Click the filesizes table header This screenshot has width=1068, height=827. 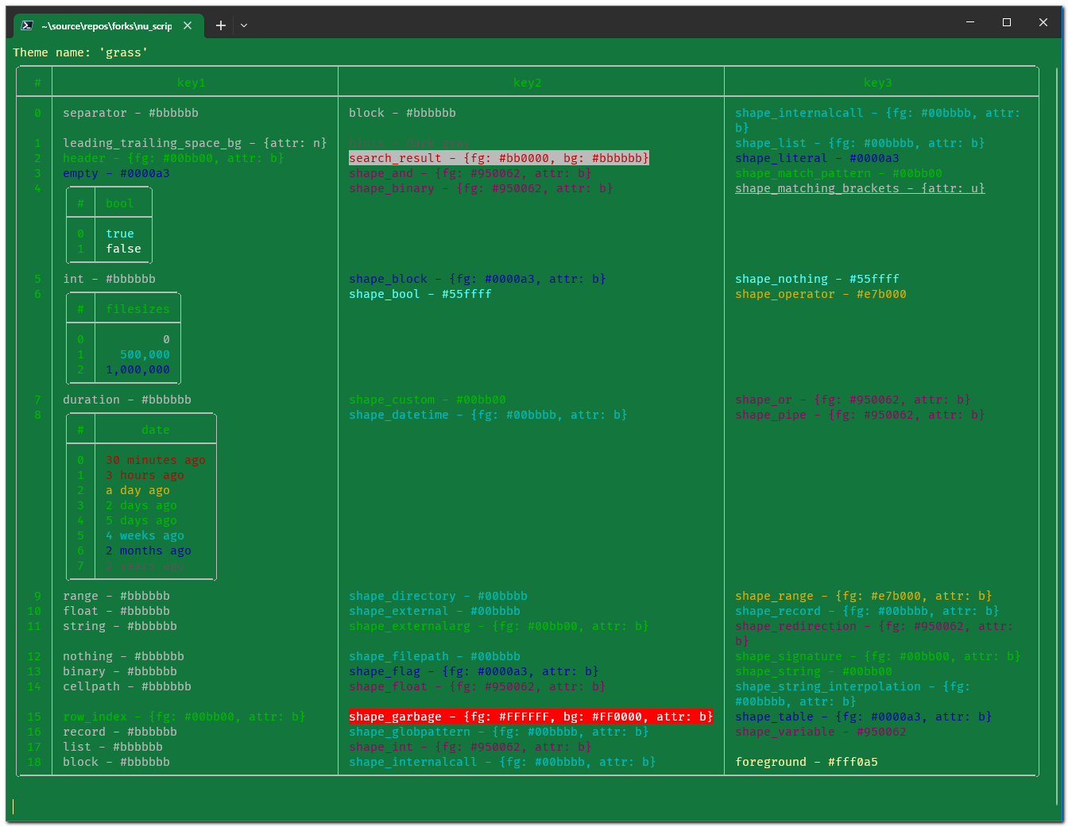pyautogui.click(x=137, y=309)
